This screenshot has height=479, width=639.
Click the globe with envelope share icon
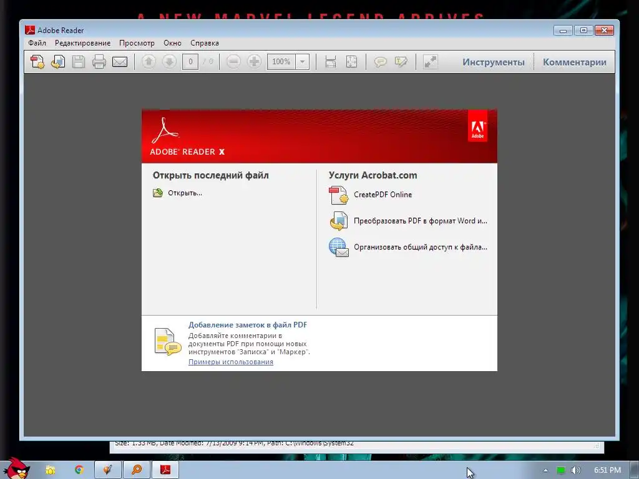click(x=338, y=247)
